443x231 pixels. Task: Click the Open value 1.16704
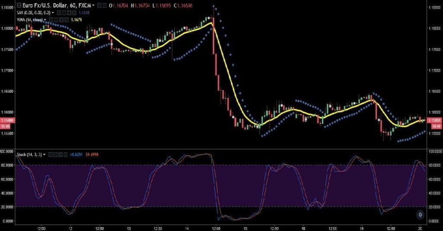click(120, 5)
